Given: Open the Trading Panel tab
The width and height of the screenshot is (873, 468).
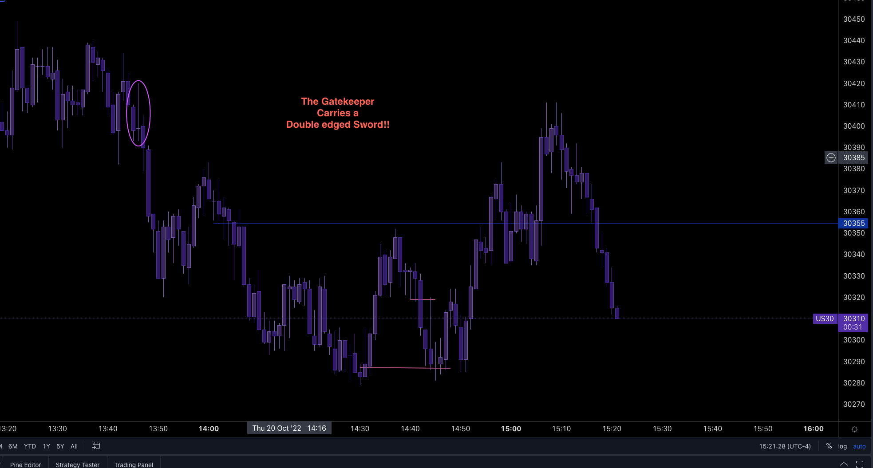Looking at the screenshot, I should click(134, 464).
